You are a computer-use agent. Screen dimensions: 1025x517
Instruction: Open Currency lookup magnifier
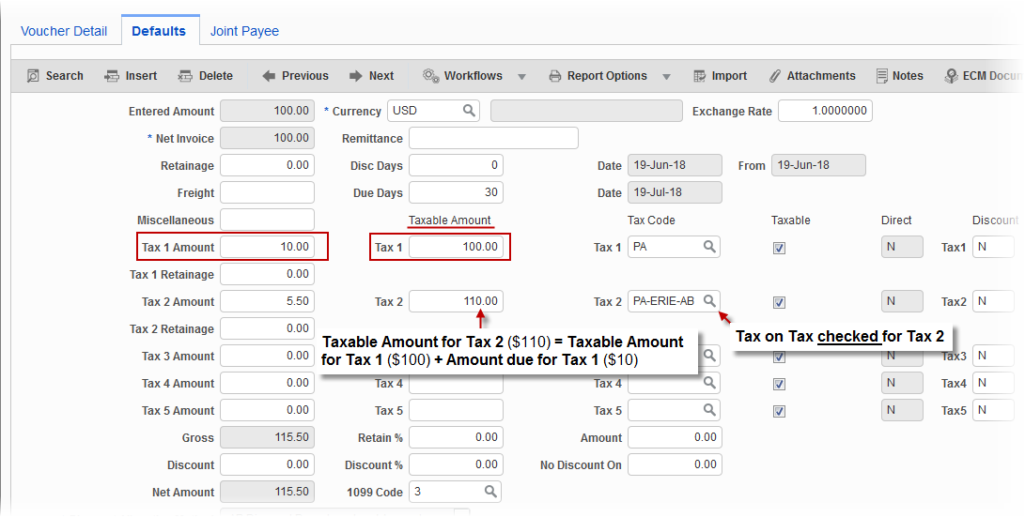(469, 111)
